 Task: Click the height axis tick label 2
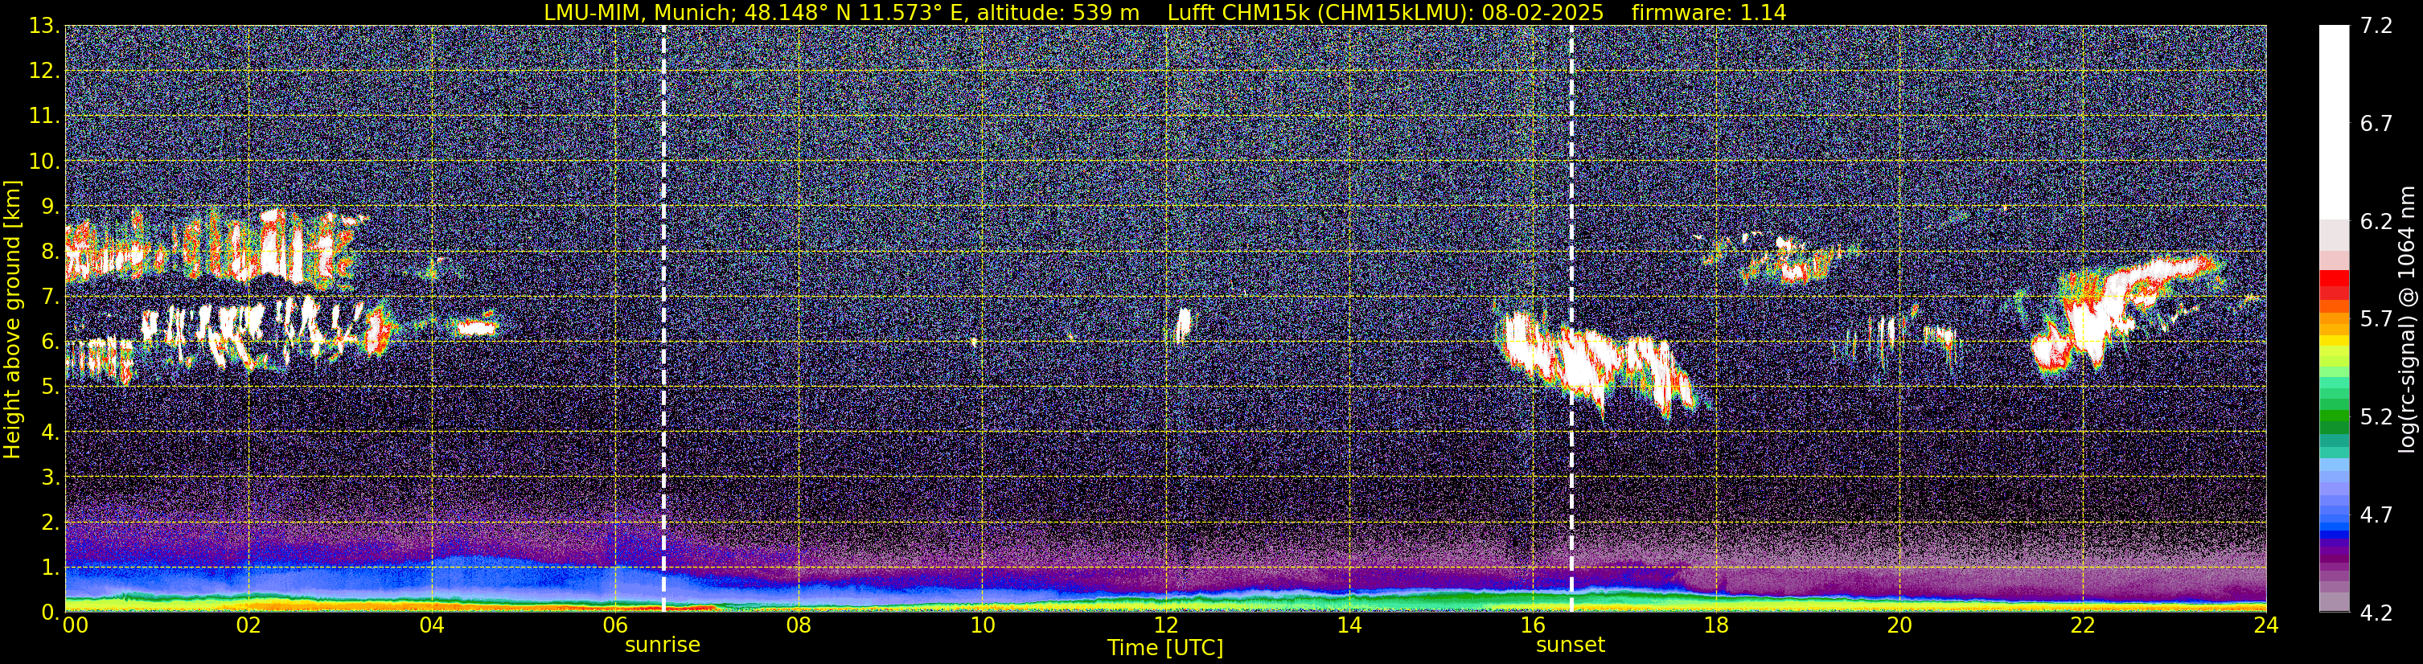coord(51,523)
